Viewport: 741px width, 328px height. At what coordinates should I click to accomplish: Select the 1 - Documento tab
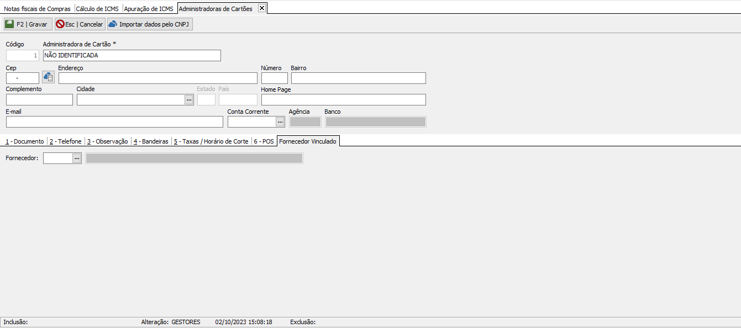(x=25, y=141)
